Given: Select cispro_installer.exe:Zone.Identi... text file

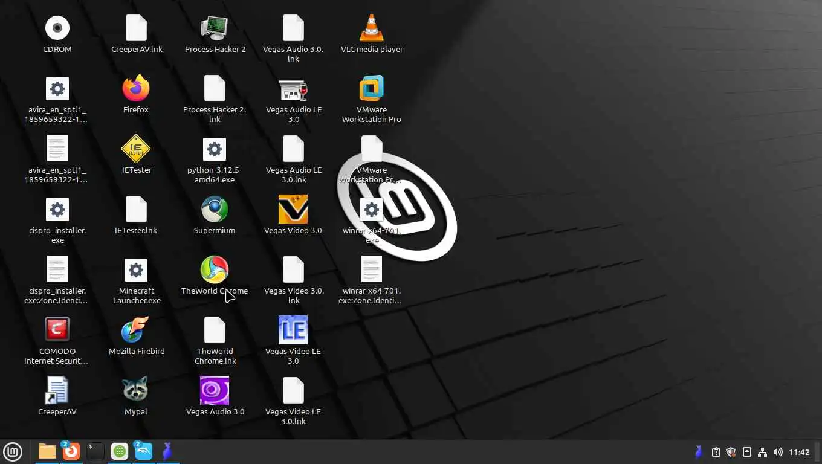Looking at the screenshot, I should (x=57, y=269).
